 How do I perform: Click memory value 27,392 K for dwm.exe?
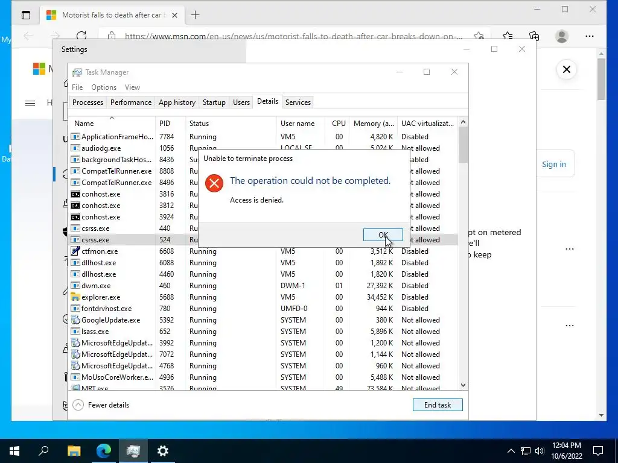click(380, 285)
